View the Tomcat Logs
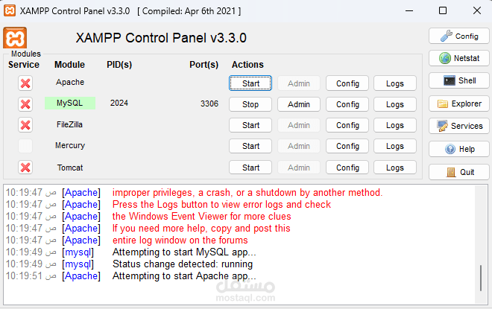Image resolution: width=492 pixels, height=309 pixels. (395, 168)
